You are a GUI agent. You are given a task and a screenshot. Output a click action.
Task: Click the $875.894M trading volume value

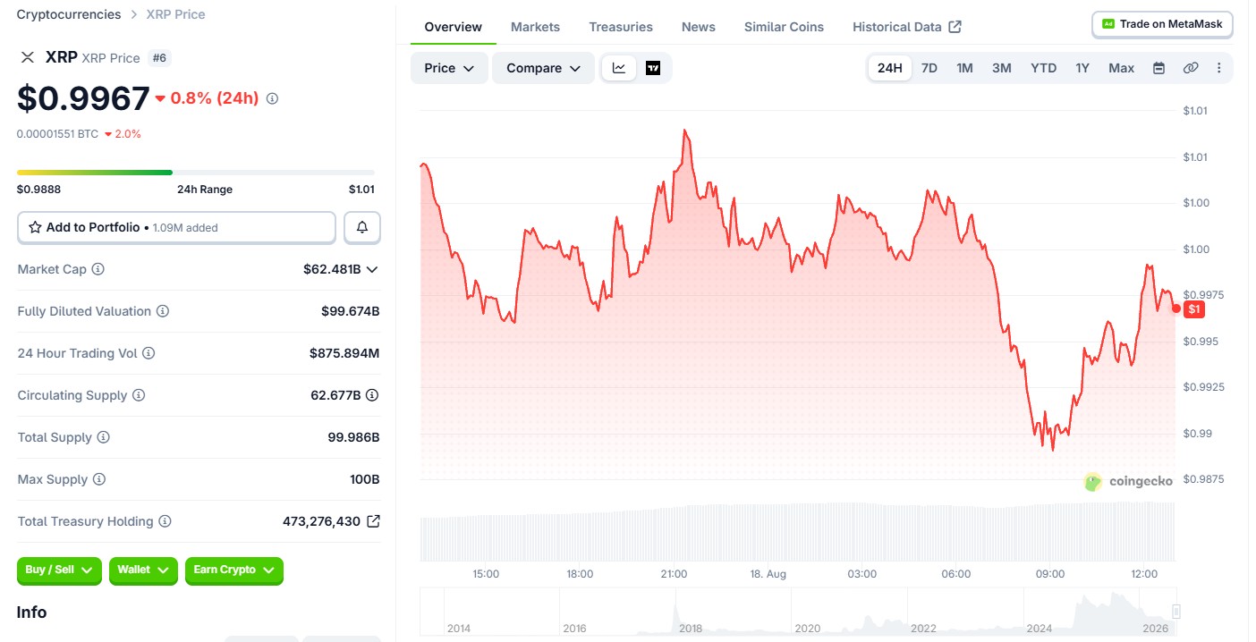[344, 353]
